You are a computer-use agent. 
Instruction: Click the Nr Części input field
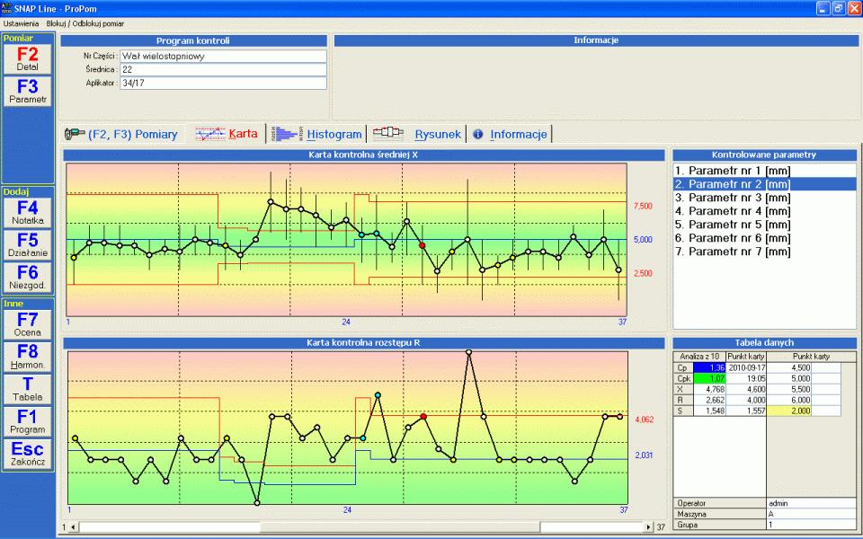tap(223, 56)
